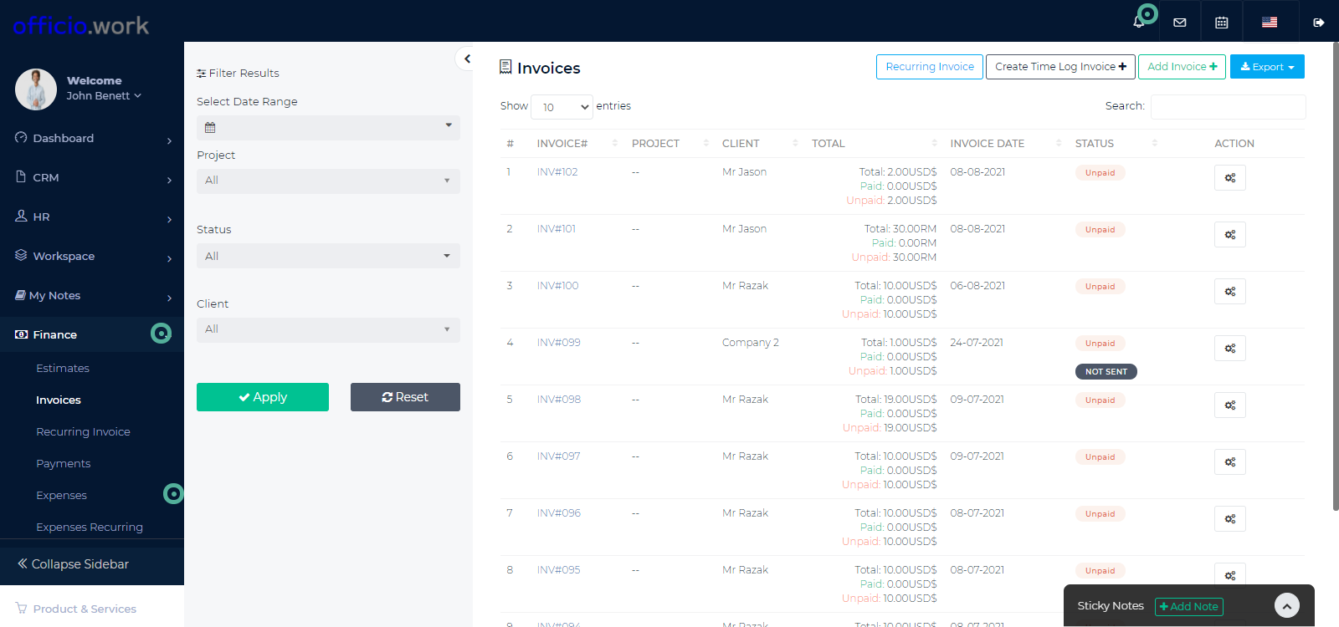This screenshot has width=1339, height=627.
Task: Click the Add Invoice button
Action: 1182,67
